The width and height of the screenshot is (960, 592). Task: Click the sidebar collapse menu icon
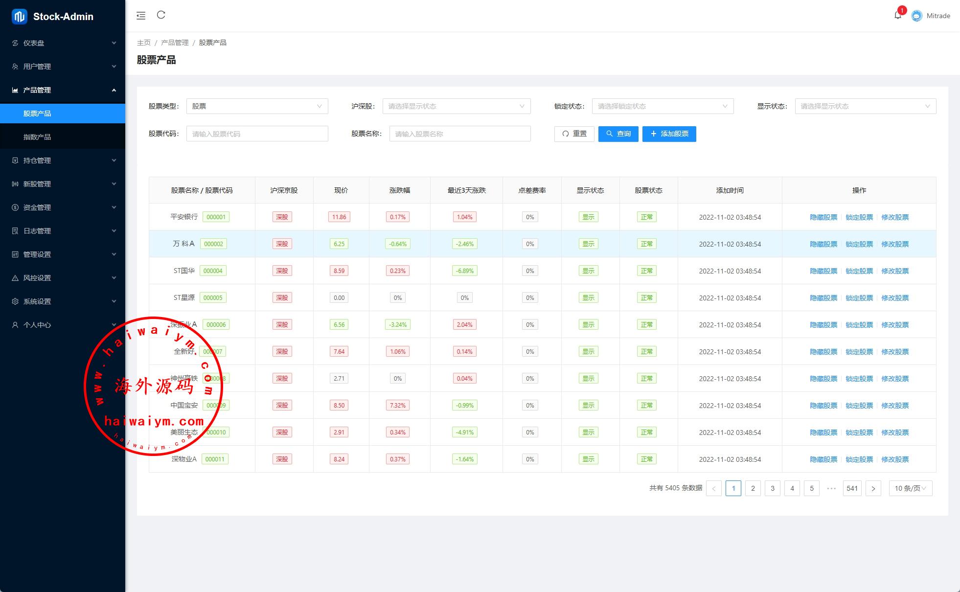(141, 16)
